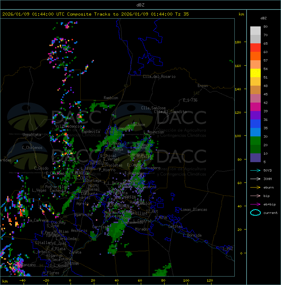Screen dimensions: 281x285
Task: Click the 'Tulumaya' map label
Action: tap(115, 149)
